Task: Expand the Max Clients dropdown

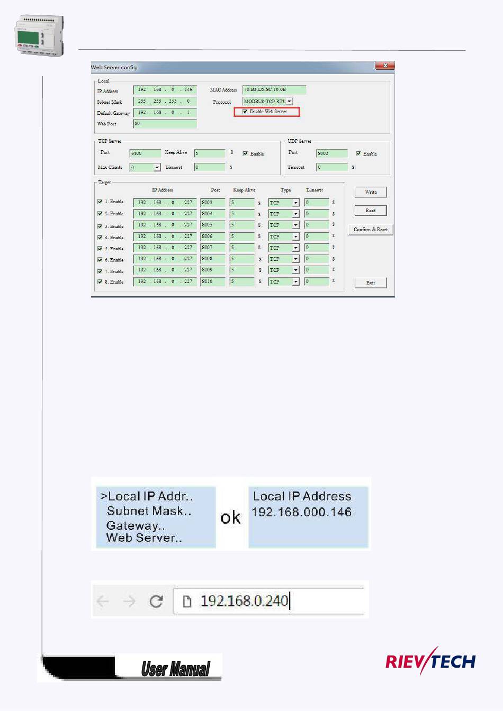Action: click(157, 168)
